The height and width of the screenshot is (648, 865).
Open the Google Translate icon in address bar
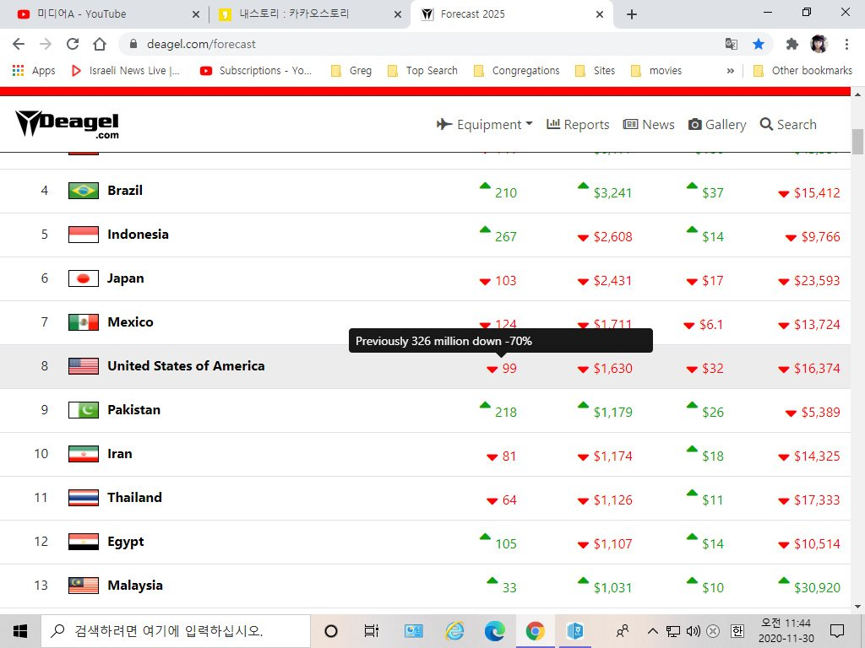[732, 44]
